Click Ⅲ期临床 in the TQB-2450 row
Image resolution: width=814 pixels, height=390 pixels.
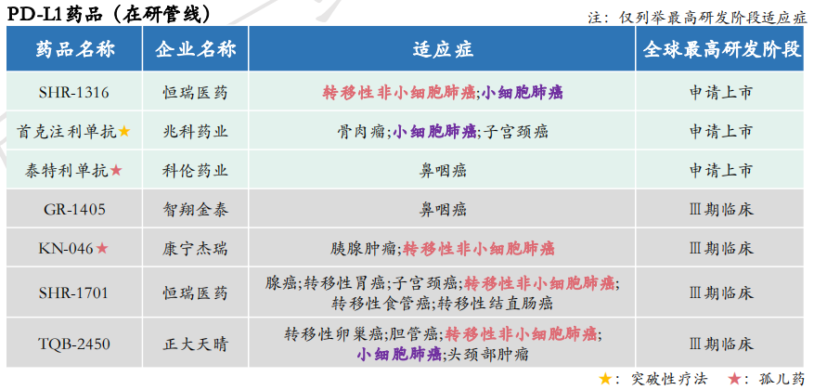(720, 344)
